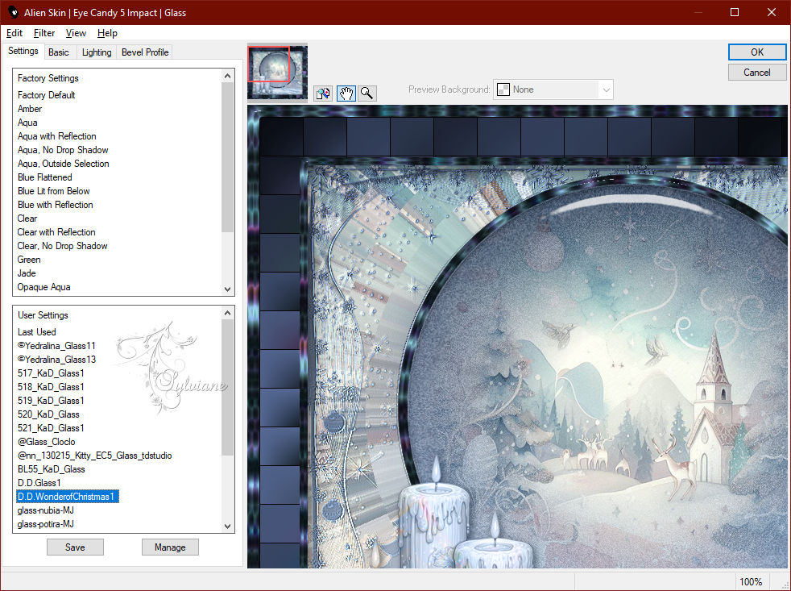Toggle the original/preview split view icon

click(323, 93)
